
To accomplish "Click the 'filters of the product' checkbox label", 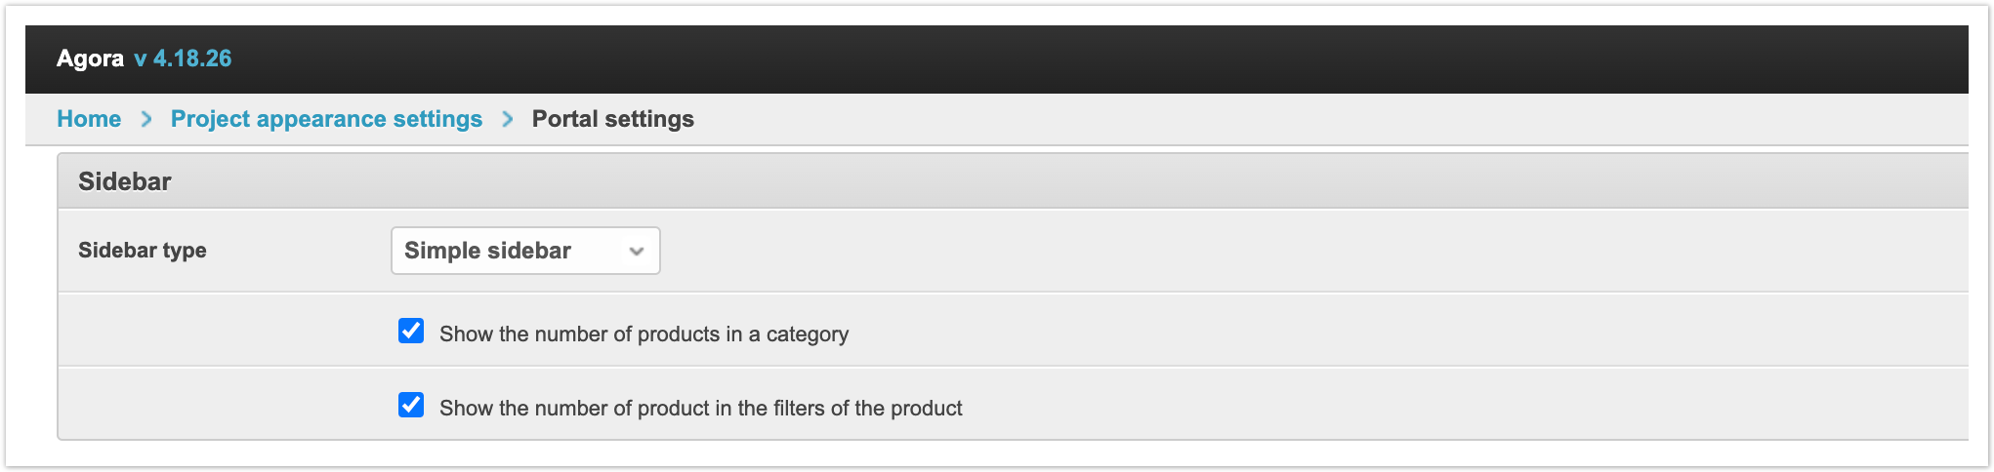I will tap(700, 409).
